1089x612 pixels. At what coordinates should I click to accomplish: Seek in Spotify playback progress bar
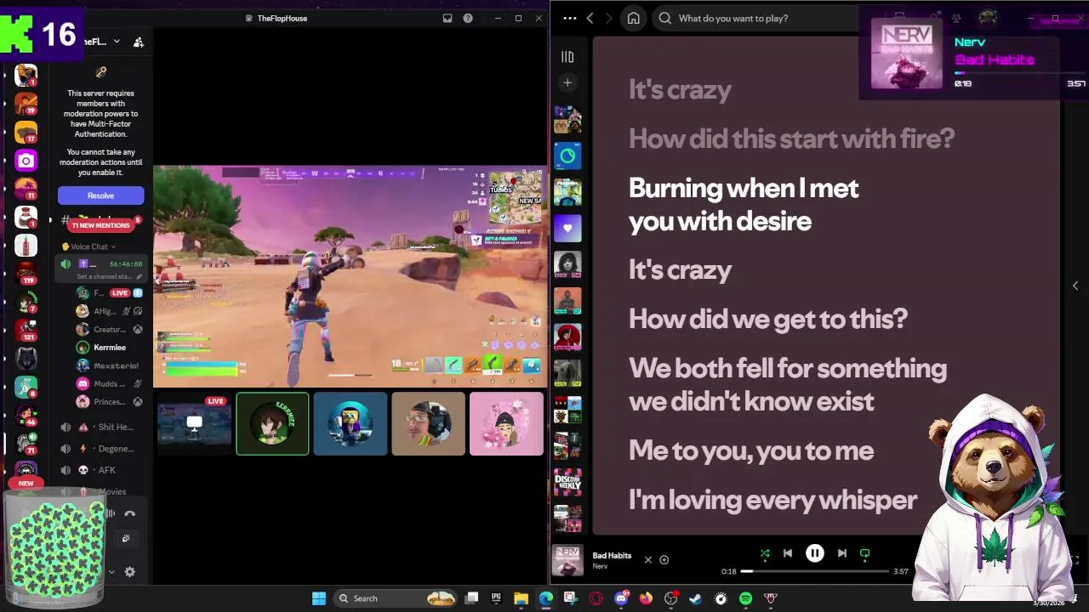(816, 571)
